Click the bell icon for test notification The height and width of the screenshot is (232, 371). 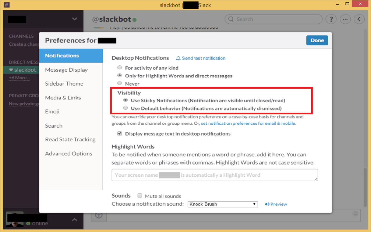pos(178,58)
